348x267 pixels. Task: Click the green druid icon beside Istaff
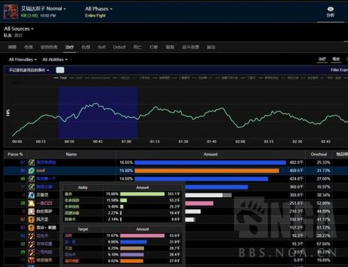(x=31, y=171)
